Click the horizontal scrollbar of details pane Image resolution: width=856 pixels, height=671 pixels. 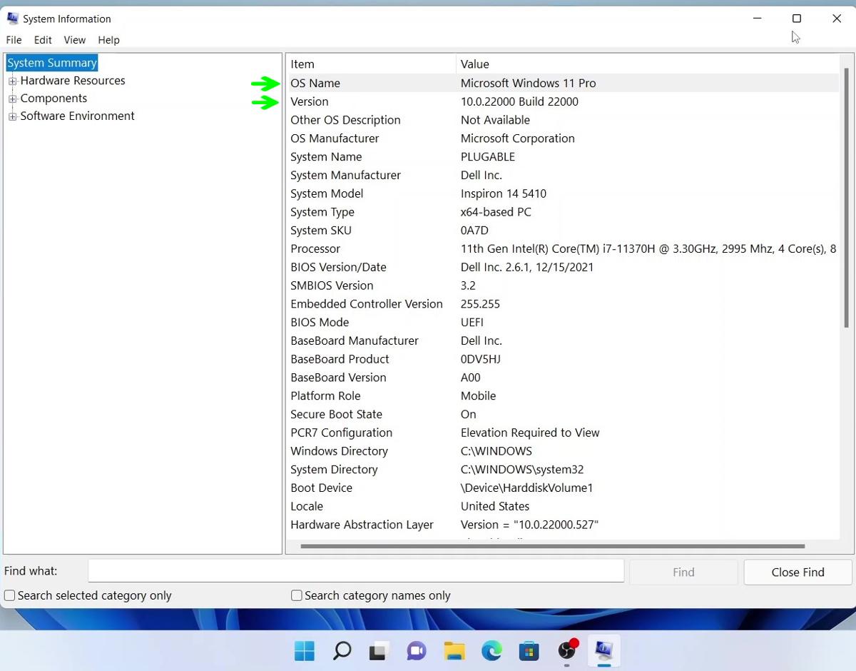tap(552, 547)
